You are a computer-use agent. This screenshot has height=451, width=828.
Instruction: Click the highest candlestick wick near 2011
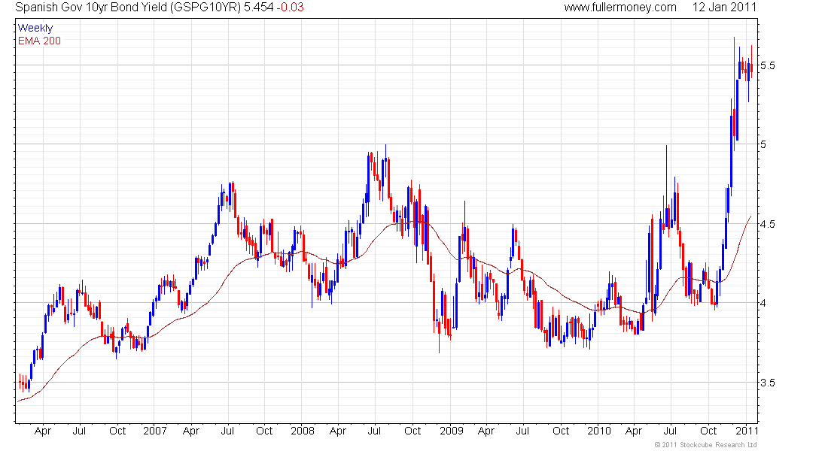point(734,39)
